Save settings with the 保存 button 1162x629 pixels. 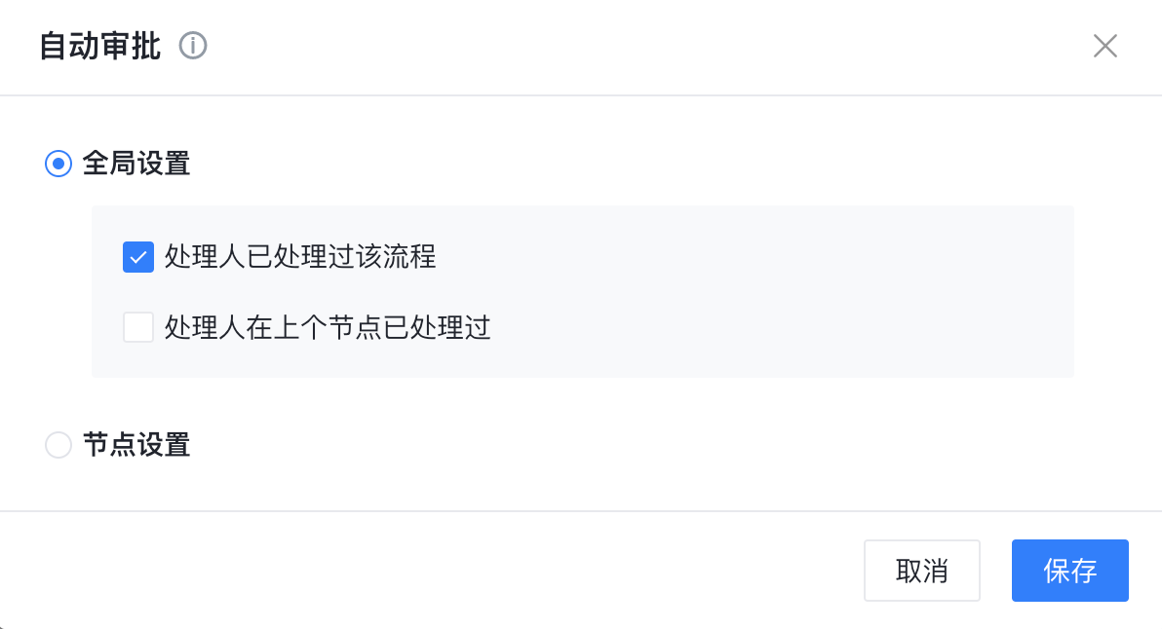pos(1069,571)
